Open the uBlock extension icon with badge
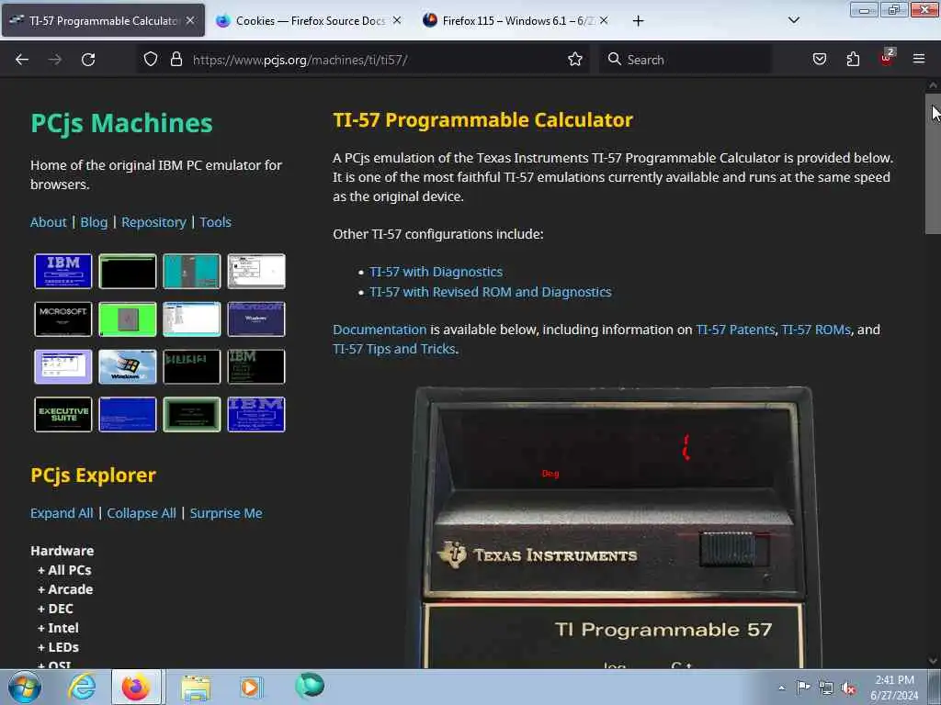This screenshot has height=705, width=941. [887, 58]
